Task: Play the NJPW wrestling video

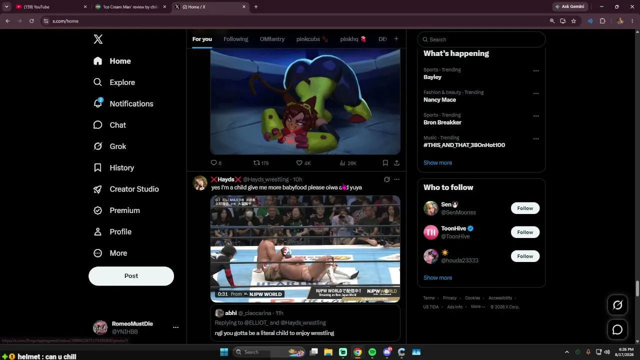Action: point(305,248)
